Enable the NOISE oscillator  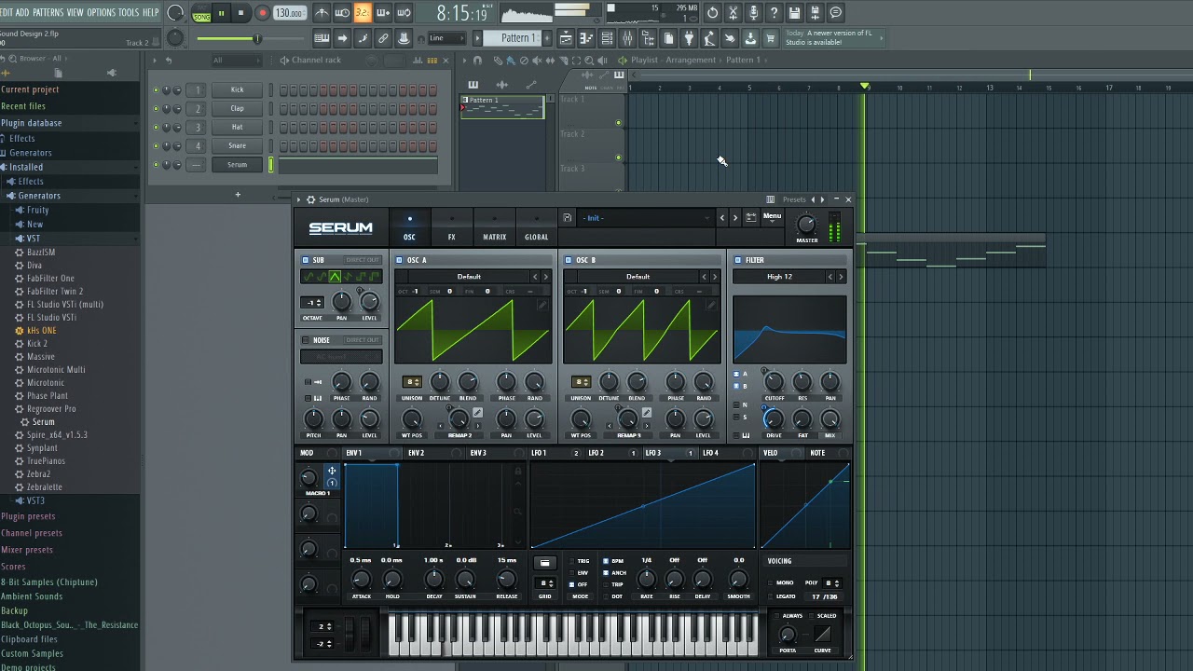pyautogui.click(x=306, y=340)
